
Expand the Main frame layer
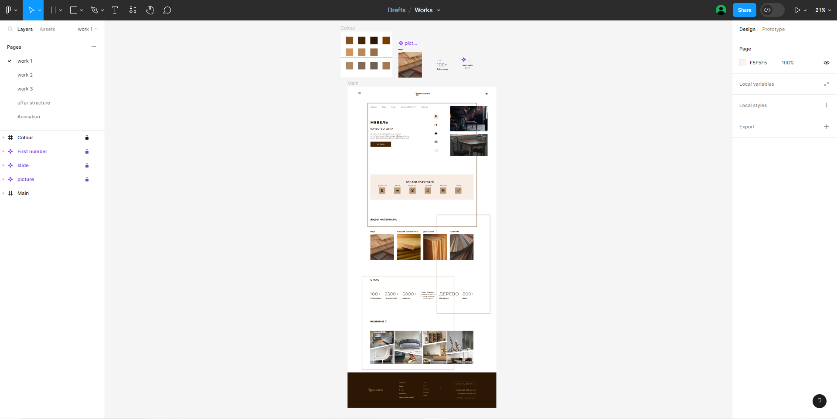pyautogui.click(x=3, y=193)
